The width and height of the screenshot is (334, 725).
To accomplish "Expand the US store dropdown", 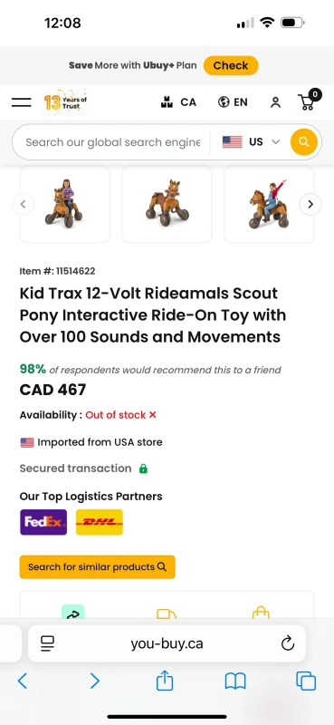I will click(x=252, y=142).
